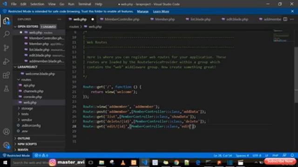Dismiss the Restricted Mode banner
The image size is (298, 167).
click(292, 11)
